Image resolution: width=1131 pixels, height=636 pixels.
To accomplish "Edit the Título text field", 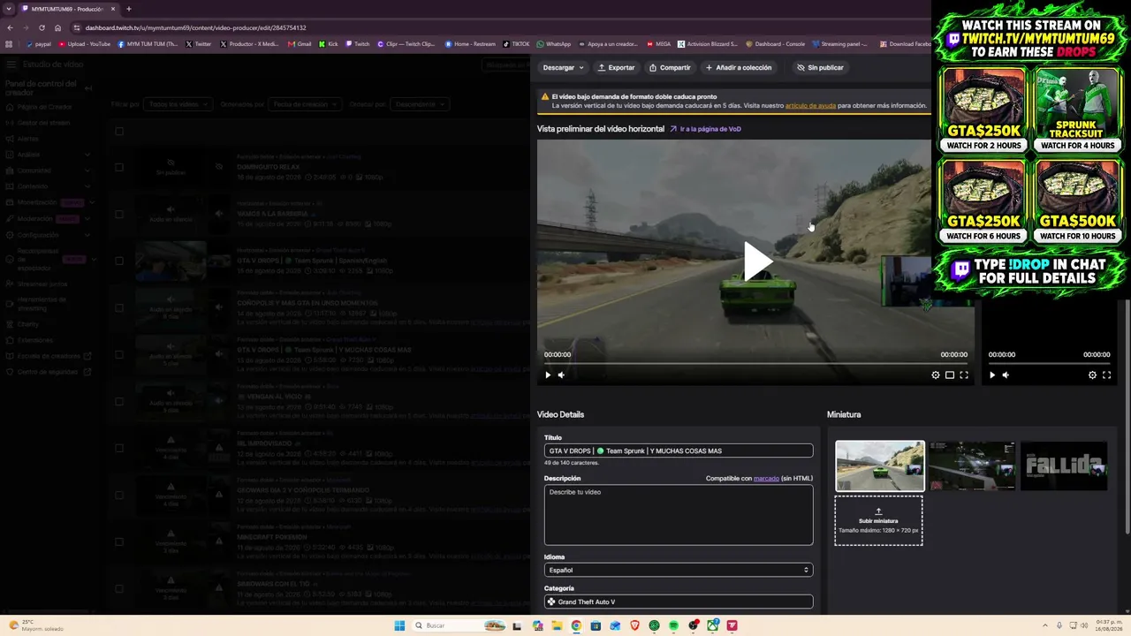I will pos(679,450).
